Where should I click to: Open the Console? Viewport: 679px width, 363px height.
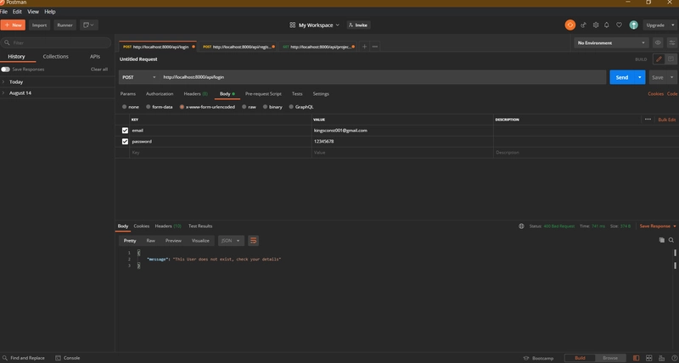click(68, 358)
